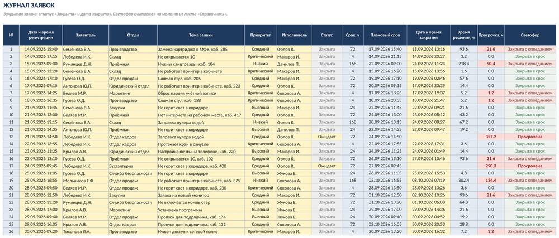The width and height of the screenshot is (559, 238).
Task: Click cell 'Не включается компьютер'
Action: 201,202
